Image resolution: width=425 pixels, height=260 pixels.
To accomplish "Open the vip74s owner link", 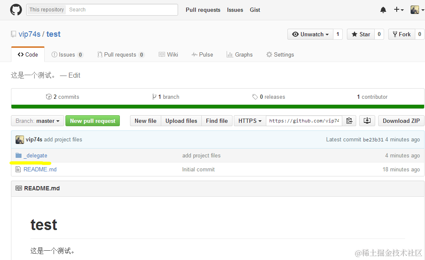I will (x=29, y=34).
